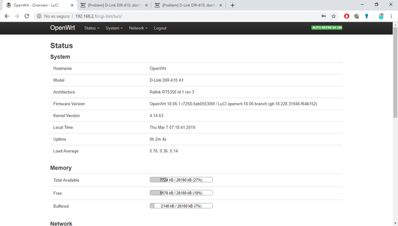Toggle the Auto Refresh On indicator

pos(326,27)
